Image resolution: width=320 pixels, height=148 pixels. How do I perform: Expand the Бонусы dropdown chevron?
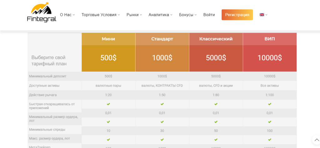click(x=196, y=15)
